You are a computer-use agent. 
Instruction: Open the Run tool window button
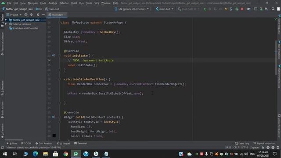(12, 144)
